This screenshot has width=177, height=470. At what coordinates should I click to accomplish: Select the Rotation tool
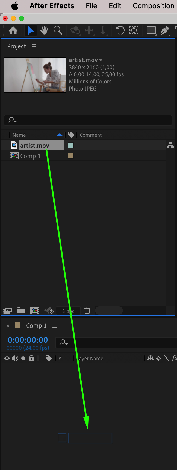[x=120, y=30]
